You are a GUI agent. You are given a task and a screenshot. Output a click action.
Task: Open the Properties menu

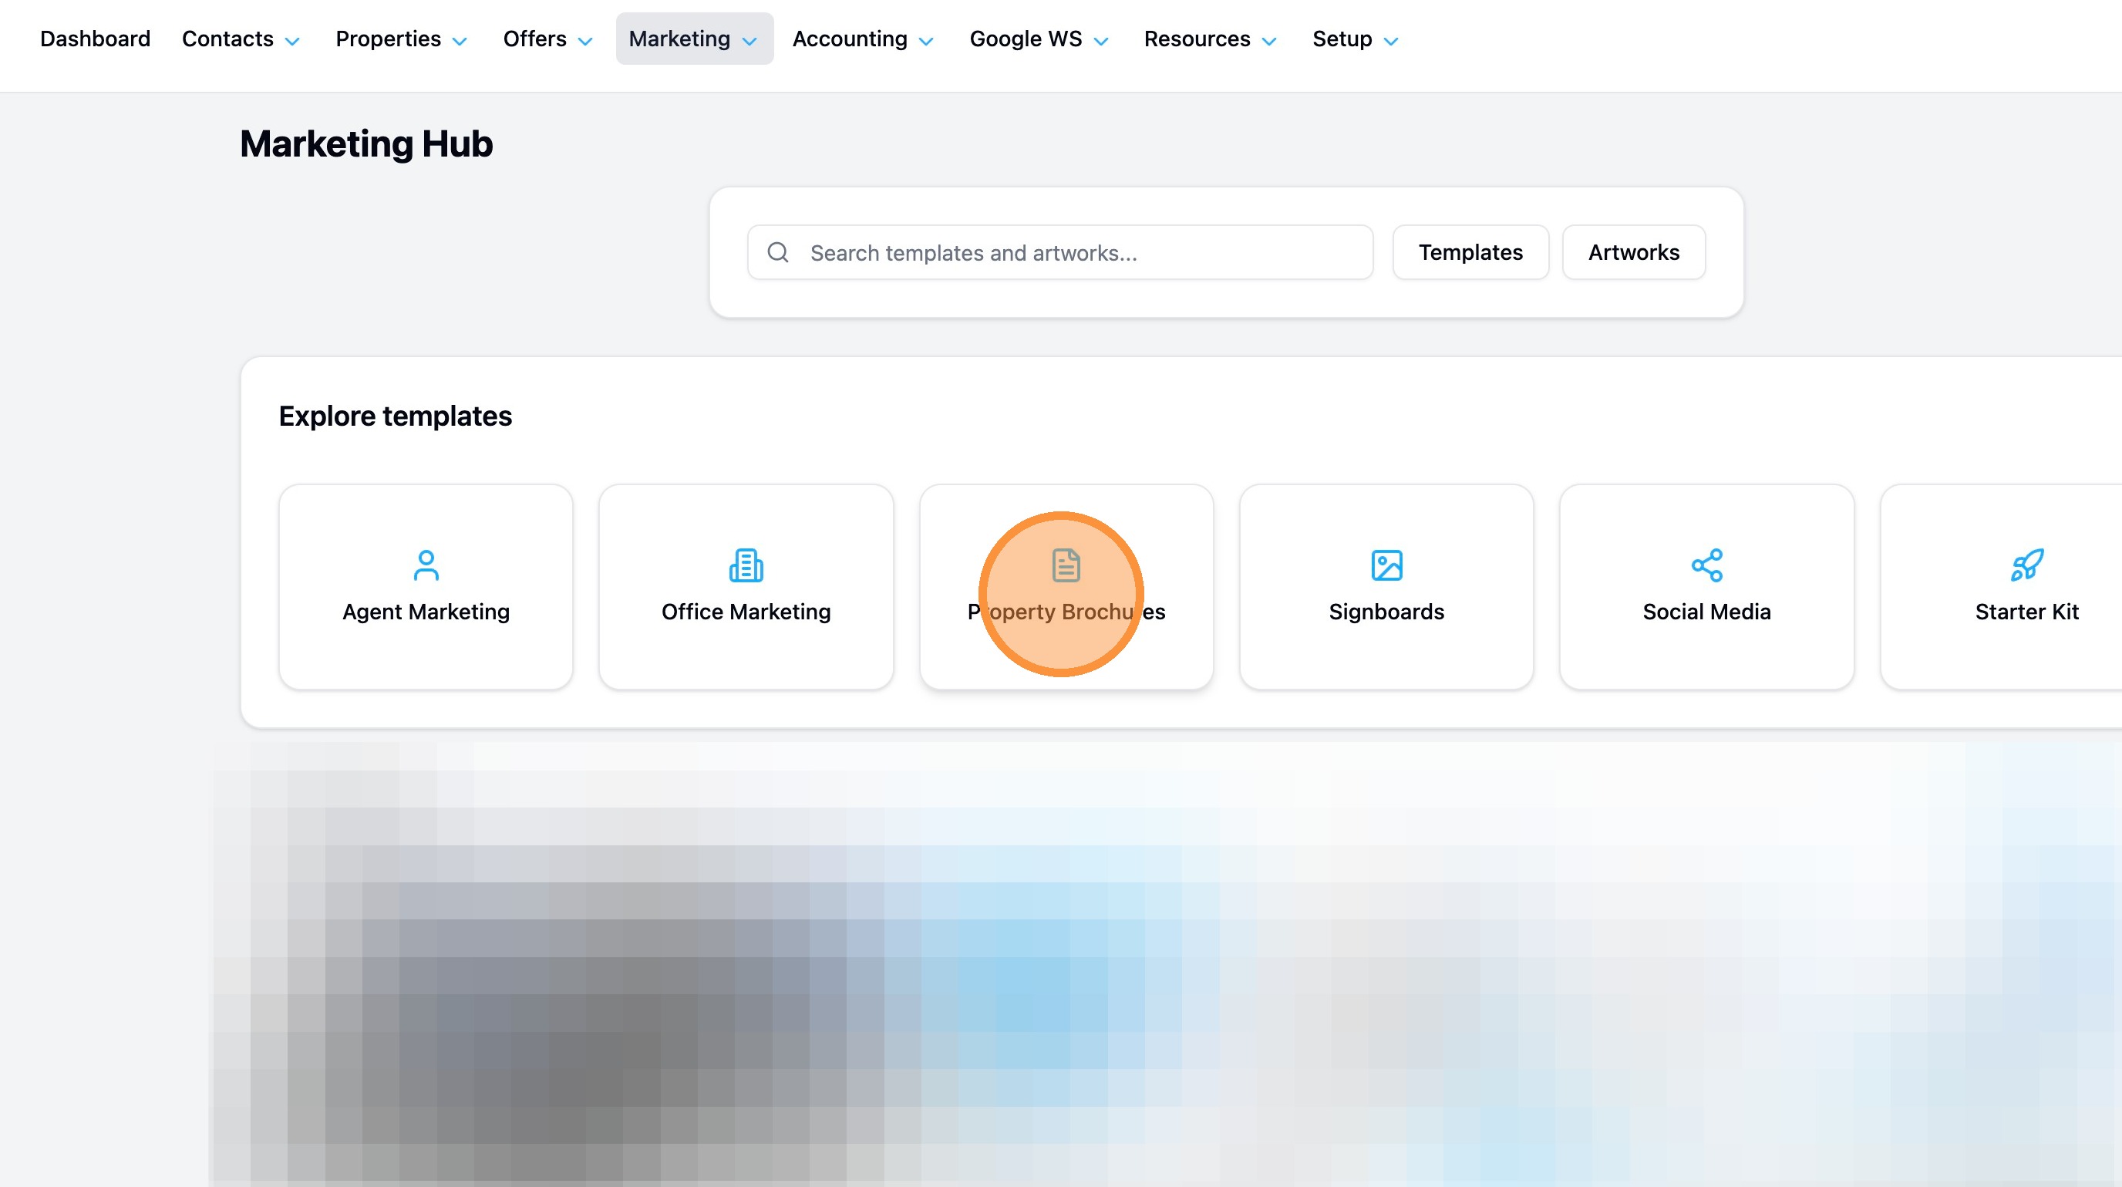tap(402, 39)
